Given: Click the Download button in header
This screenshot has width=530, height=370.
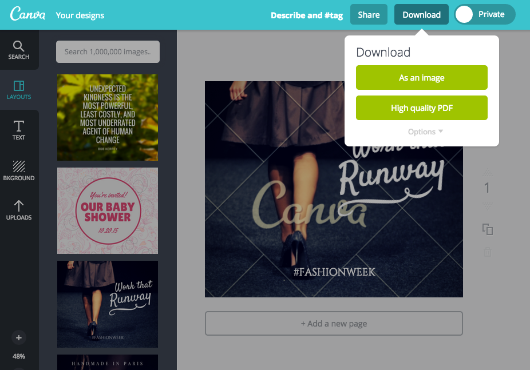Looking at the screenshot, I should 421,14.
